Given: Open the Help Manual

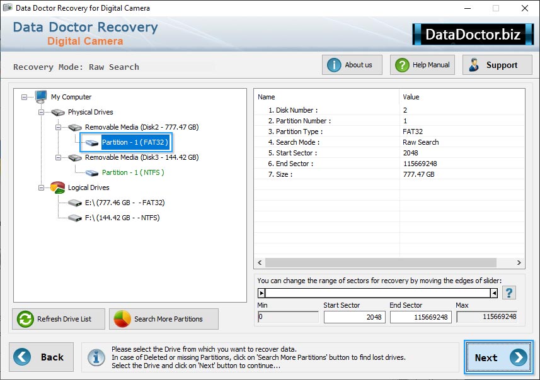Looking at the screenshot, I should (x=422, y=65).
